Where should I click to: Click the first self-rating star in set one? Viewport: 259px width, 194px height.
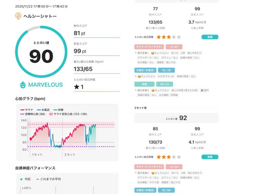click(x=159, y=37)
